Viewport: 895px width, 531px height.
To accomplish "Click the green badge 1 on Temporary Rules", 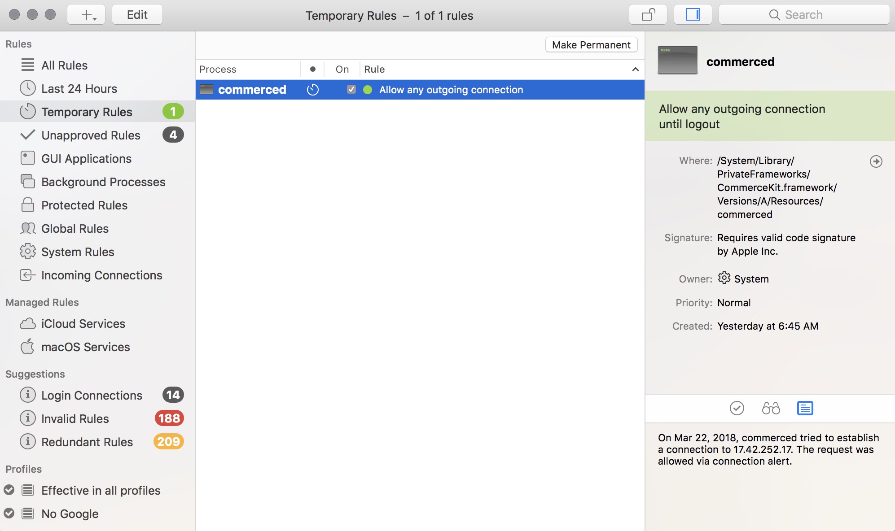I will (173, 111).
